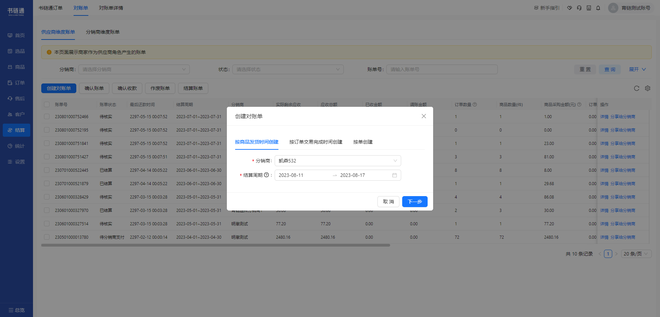Open 客户 from the left sidebar
660x317 pixels.
[16, 114]
